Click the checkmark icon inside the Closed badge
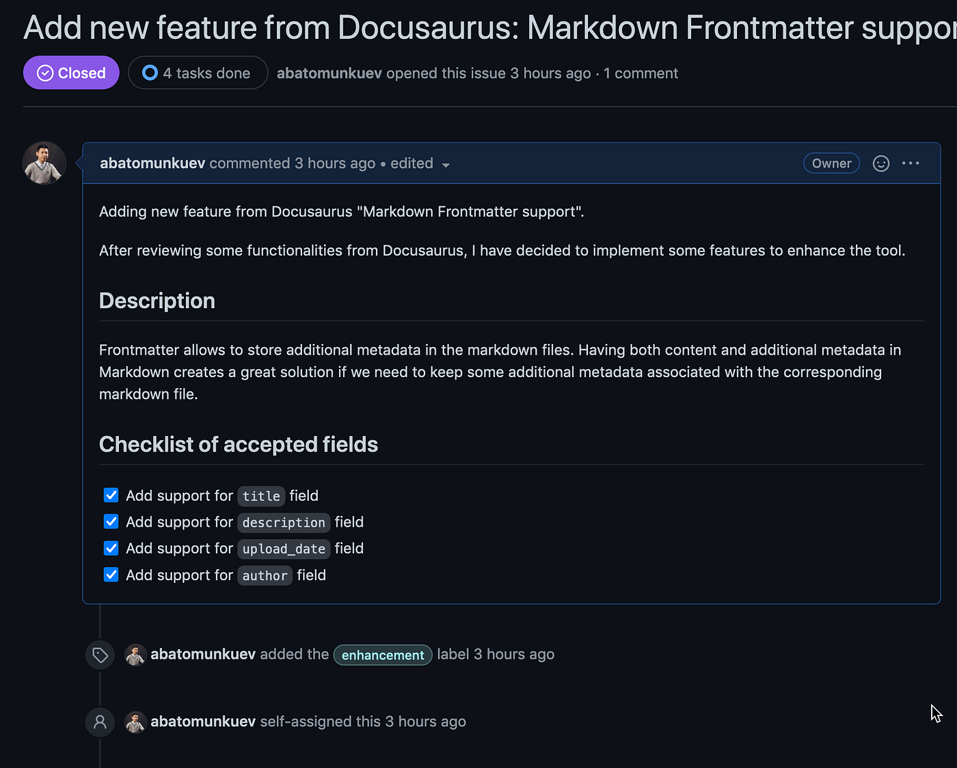The image size is (957, 768). pyautogui.click(x=44, y=72)
